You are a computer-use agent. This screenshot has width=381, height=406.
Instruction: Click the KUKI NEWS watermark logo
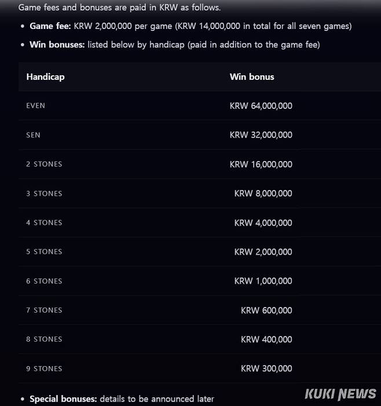(340, 394)
